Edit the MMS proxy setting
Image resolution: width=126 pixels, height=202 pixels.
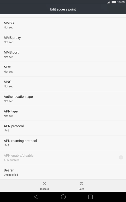click(x=63, y=40)
